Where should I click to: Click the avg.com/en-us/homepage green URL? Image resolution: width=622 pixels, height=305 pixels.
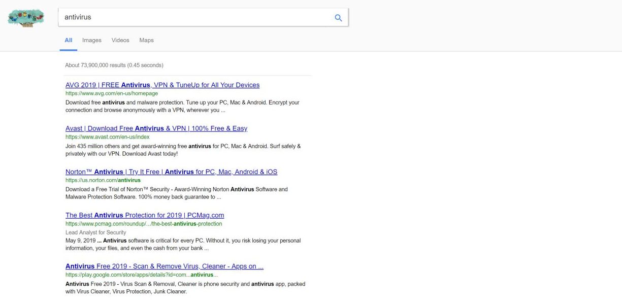pyautogui.click(x=112, y=93)
